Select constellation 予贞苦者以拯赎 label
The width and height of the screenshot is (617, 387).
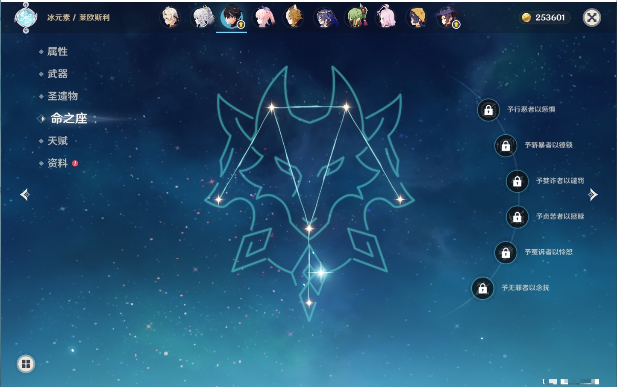(560, 216)
